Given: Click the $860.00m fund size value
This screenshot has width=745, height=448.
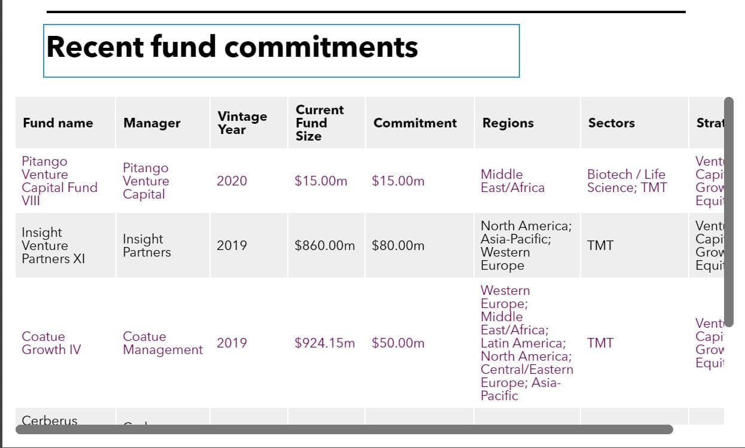Looking at the screenshot, I should [x=324, y=245].
